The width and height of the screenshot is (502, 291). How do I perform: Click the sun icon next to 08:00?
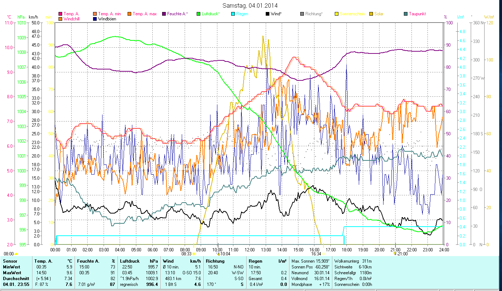pyautogui.click(x=16, y=254)
